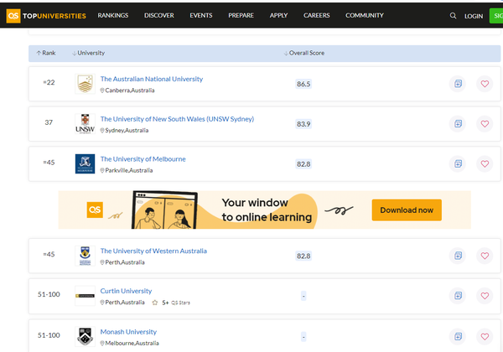Open The Australian National University link
The width and height of the screenshot is (503, 352).
click(x=152, y=79)
